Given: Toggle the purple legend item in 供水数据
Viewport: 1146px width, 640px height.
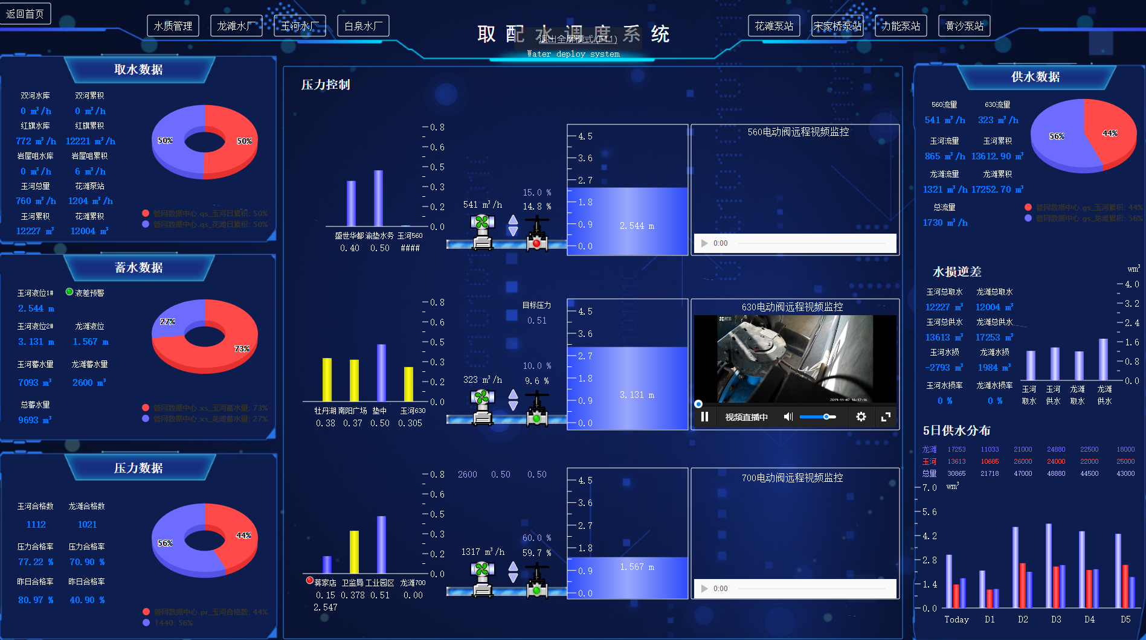Looking at the screenshot, I should [1028, 218].
